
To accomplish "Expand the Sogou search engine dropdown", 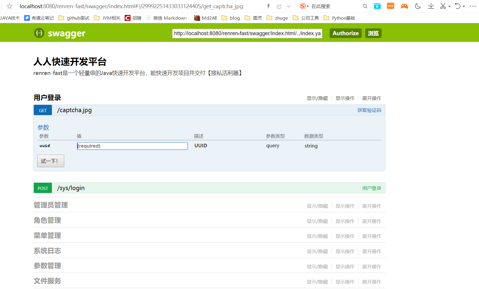I will click(308, 6).
